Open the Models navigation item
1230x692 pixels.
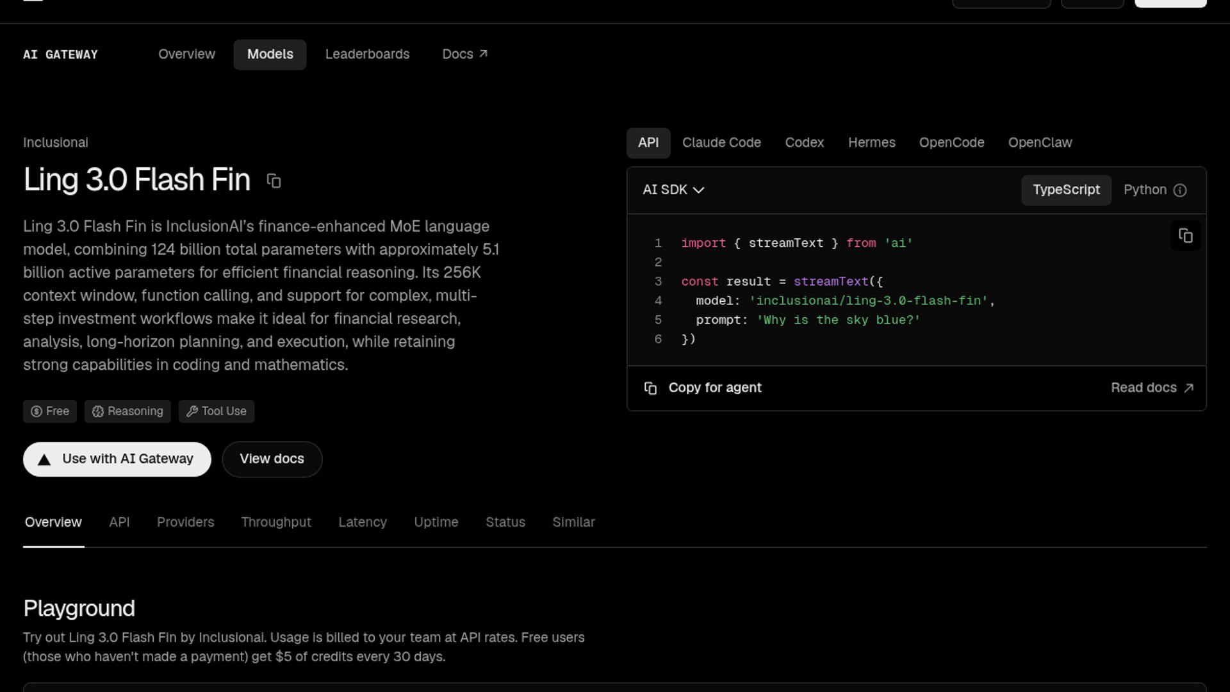tap(270, 54)
